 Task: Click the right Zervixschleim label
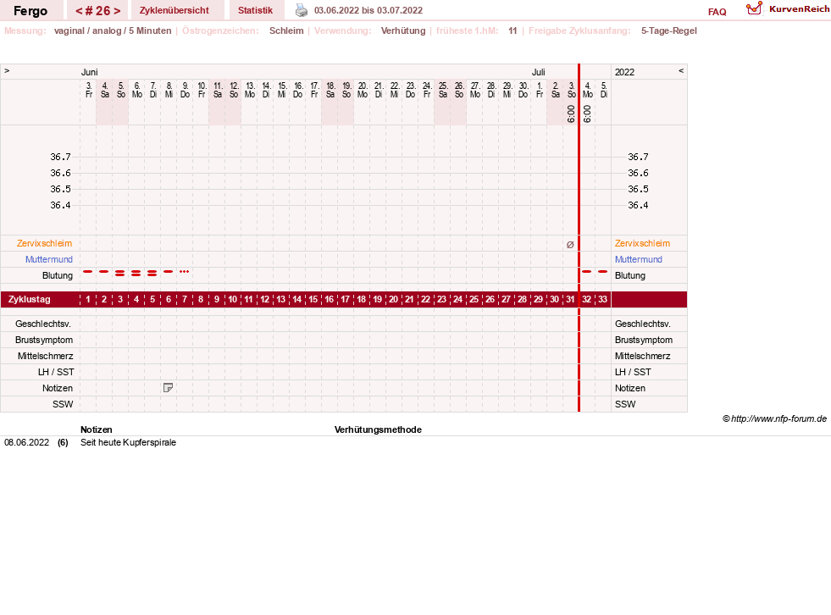[x=642, y=243]
